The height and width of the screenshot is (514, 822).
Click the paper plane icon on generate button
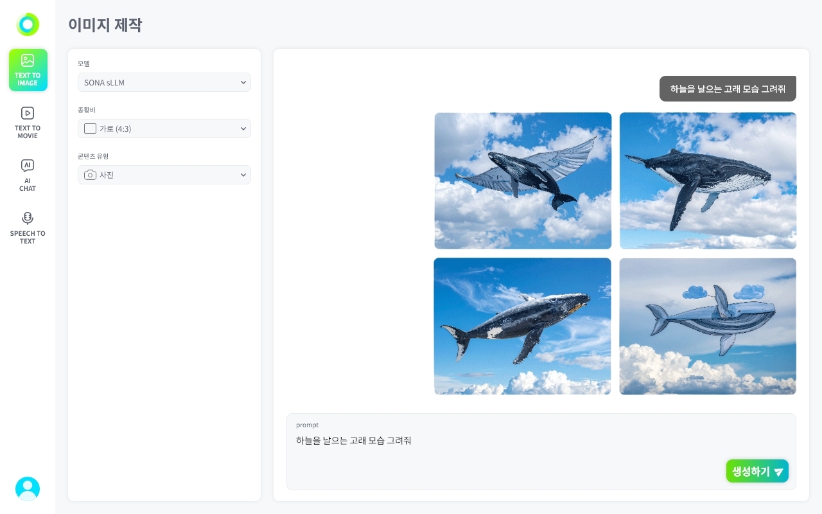point(778,472)
